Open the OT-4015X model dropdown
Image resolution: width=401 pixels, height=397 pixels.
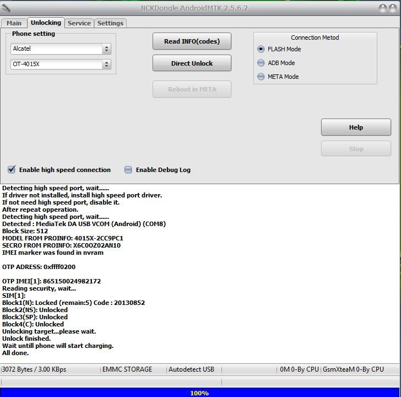[x=106, y=65]
